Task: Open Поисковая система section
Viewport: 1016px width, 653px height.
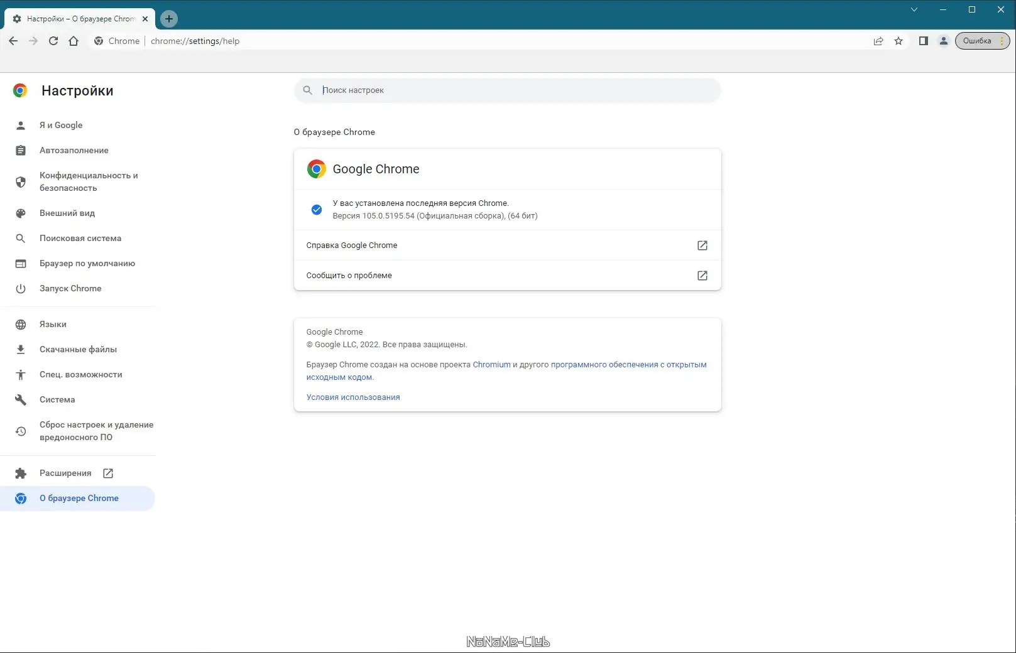Action: (78, 238)
